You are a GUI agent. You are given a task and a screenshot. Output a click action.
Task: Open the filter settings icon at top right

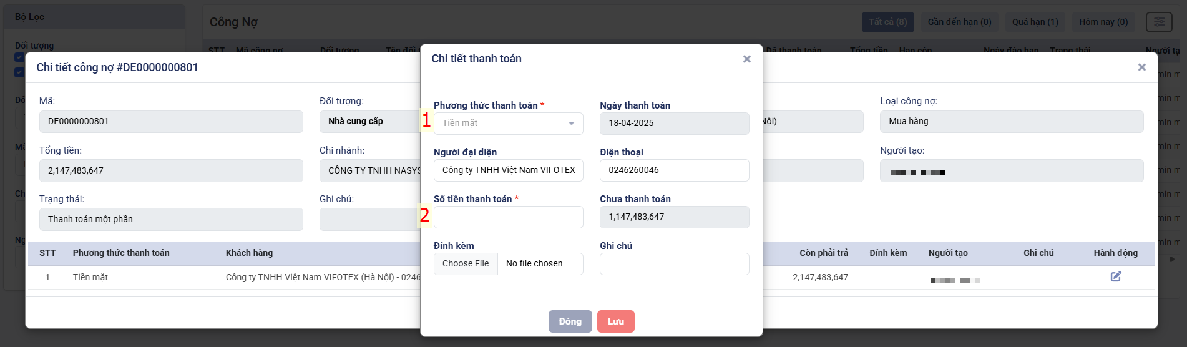1159,22
